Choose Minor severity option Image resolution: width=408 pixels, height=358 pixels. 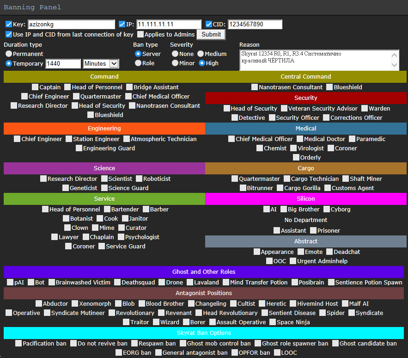(175, 63)
